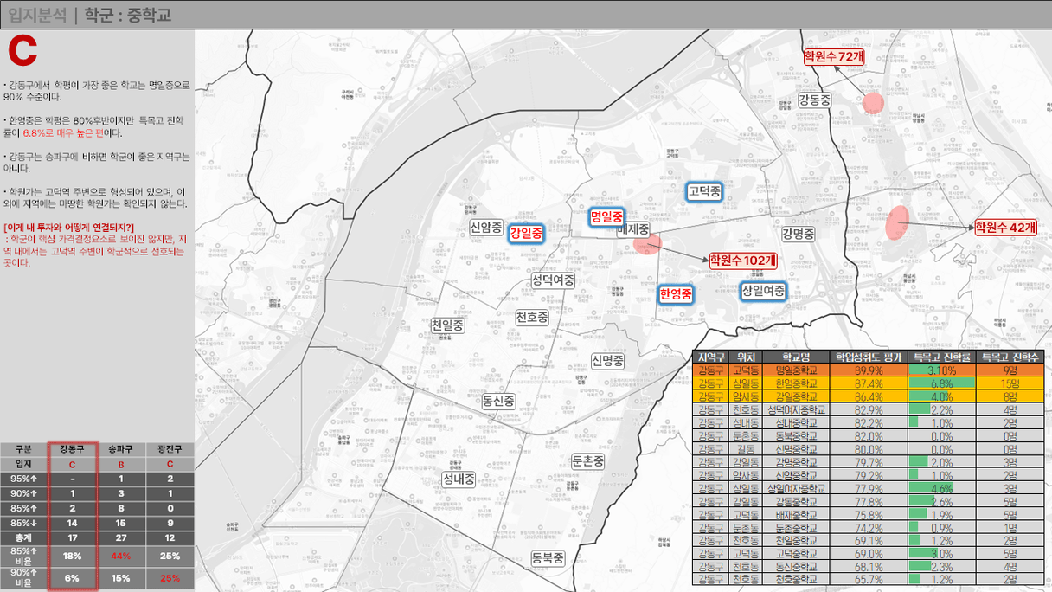The height and width of the screenshot is (592, 1052).
Task: Click the 동신중 map label
Action: point(499,401)
